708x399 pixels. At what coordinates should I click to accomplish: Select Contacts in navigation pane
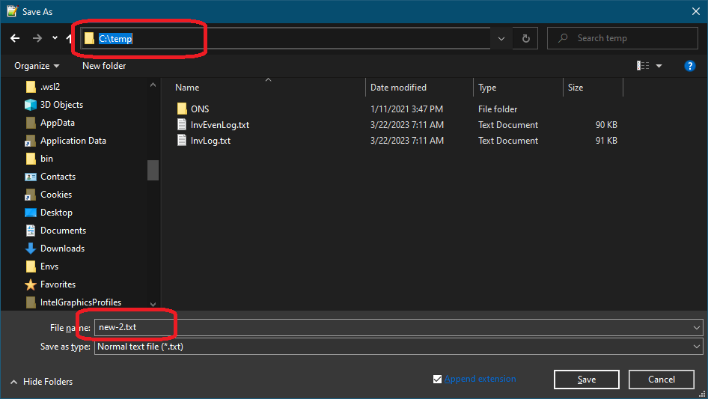pyautogui.click(x=58, y=177)
